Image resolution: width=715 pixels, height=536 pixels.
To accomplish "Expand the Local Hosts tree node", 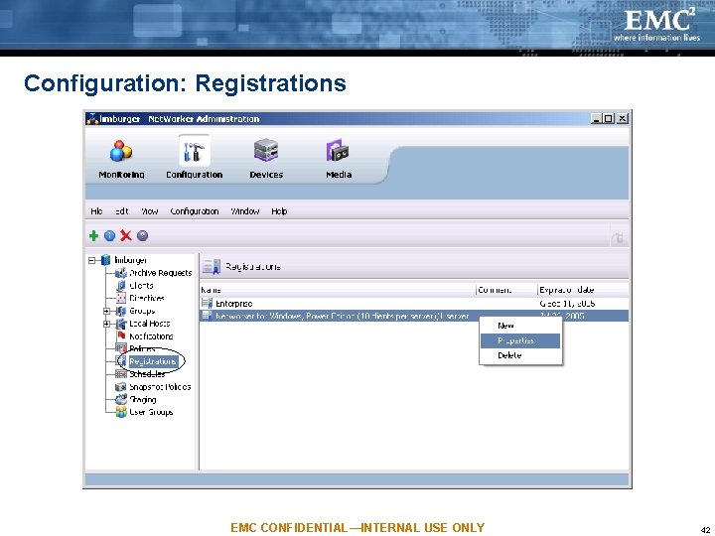I will pos(106,324).
